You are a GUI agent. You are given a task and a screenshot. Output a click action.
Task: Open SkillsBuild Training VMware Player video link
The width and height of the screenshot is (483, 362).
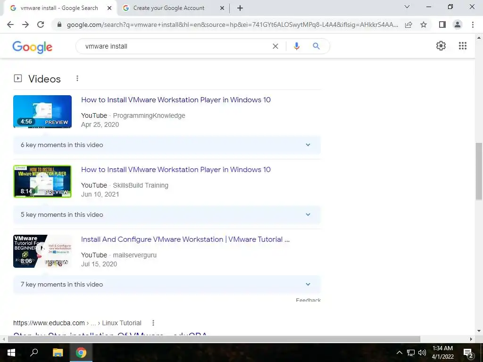176,170
